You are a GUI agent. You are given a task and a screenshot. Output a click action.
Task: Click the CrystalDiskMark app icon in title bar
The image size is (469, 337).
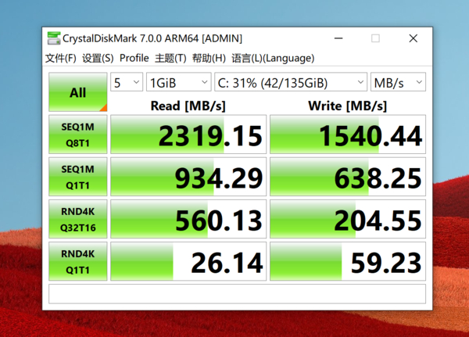(x=54, y=38)
